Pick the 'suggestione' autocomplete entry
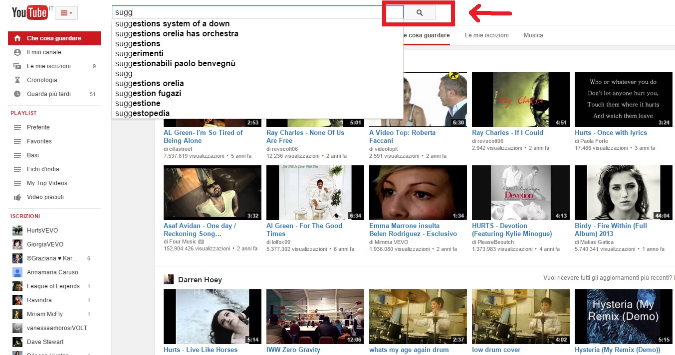 257,103
